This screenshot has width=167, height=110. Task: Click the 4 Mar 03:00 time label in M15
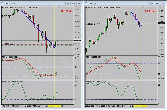click(x=16, y=106)
